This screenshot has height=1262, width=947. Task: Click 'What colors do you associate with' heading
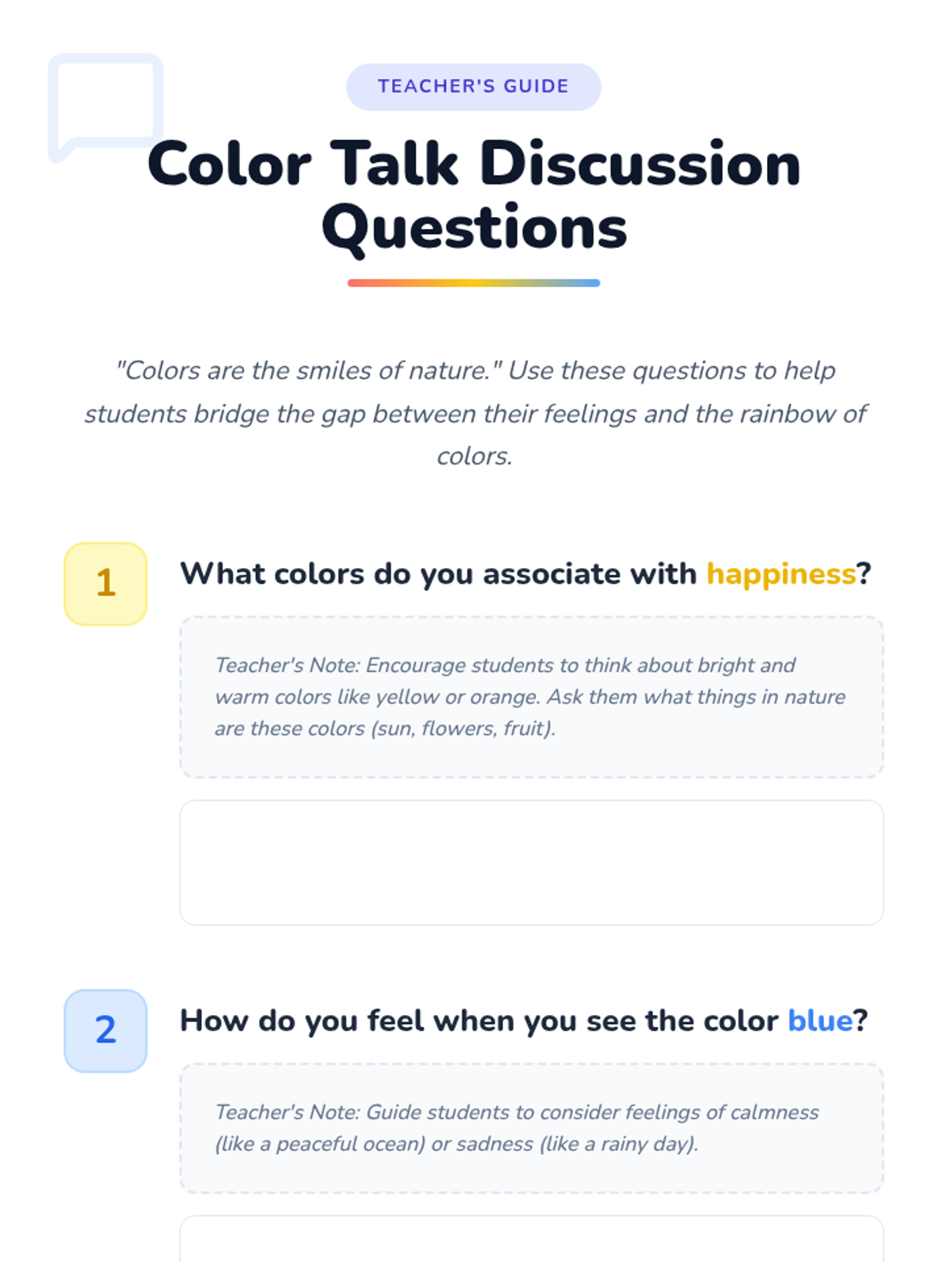pyautogui.click(x=438, y=574)
